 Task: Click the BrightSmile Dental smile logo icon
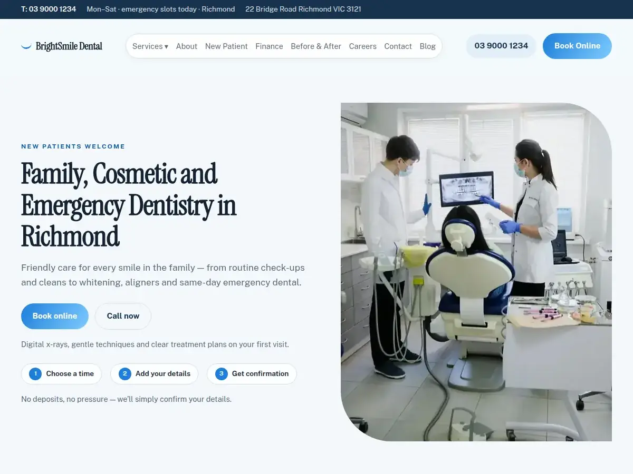pos(26,46)
